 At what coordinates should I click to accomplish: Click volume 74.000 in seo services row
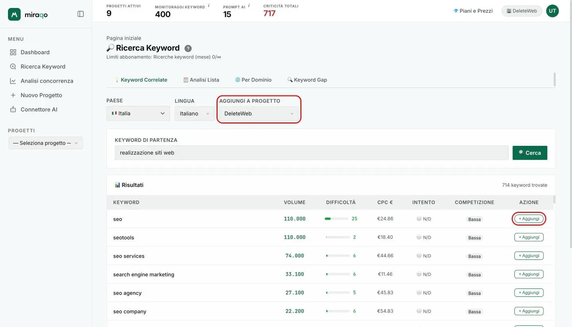294,256
